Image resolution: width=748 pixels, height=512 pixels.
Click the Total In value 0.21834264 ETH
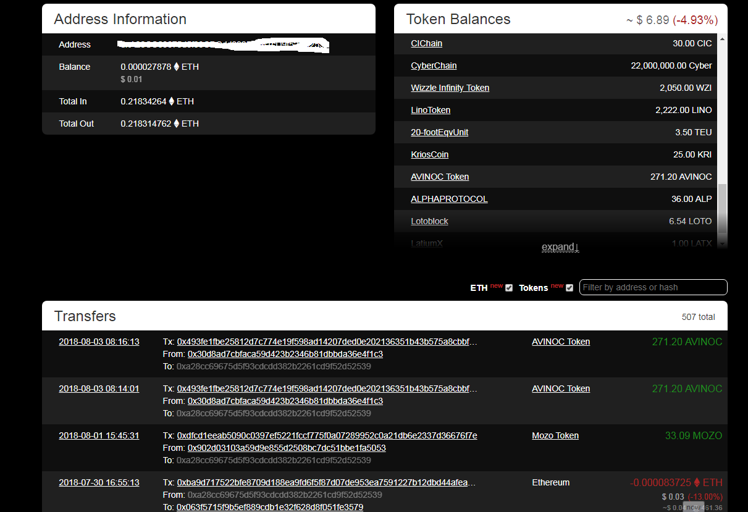coord(157,101)
